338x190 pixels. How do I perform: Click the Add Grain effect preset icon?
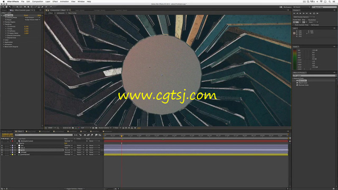coord(297,81)
